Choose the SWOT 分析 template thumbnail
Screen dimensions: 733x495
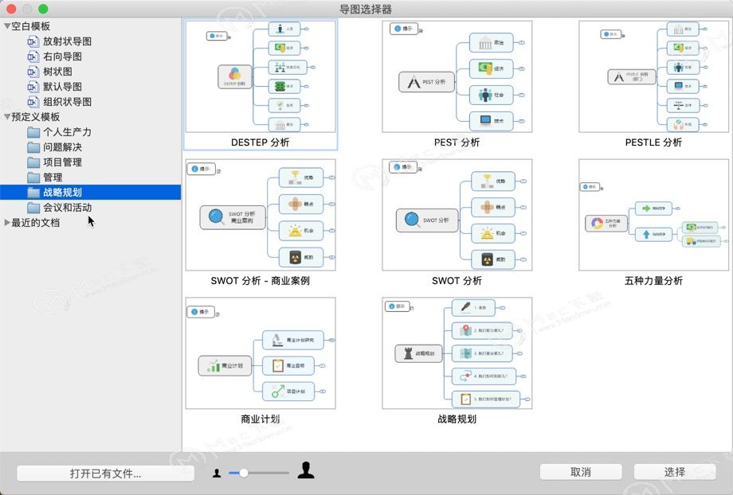(x=457, y=215)
